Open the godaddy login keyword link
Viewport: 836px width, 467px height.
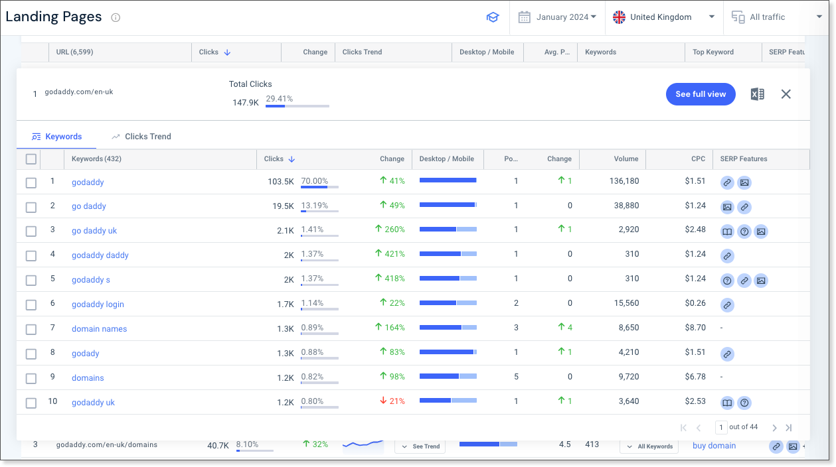(x=98, y=304)
